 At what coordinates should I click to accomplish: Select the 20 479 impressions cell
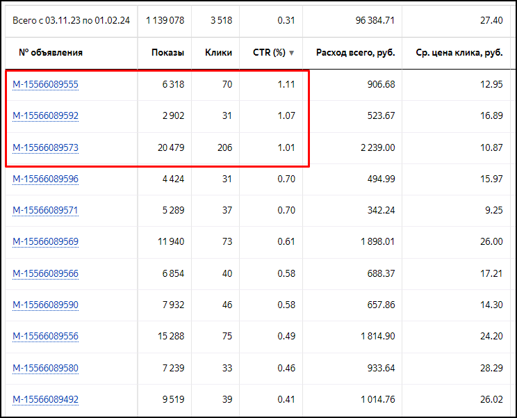(x=168, y=147)
